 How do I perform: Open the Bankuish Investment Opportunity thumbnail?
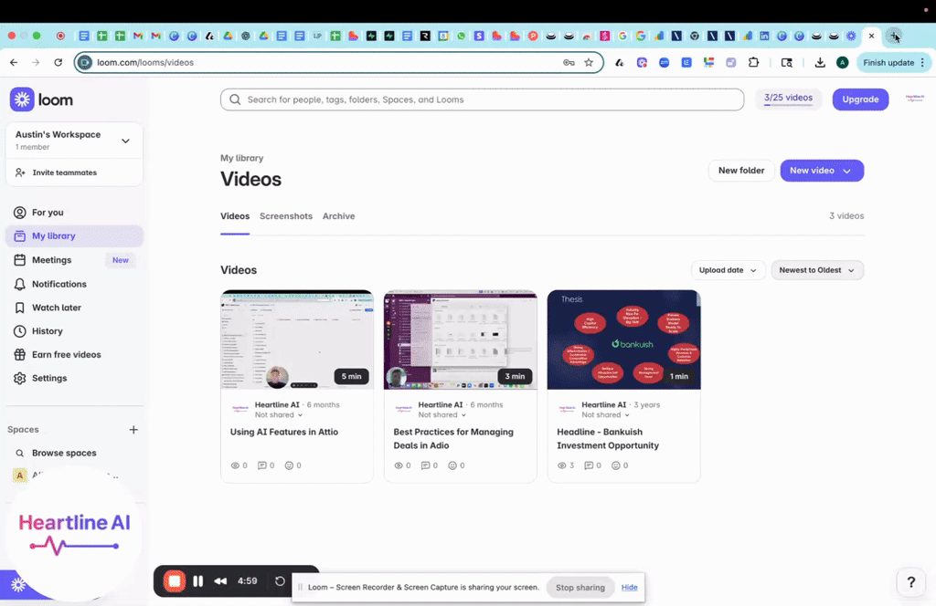coord(623,340)
